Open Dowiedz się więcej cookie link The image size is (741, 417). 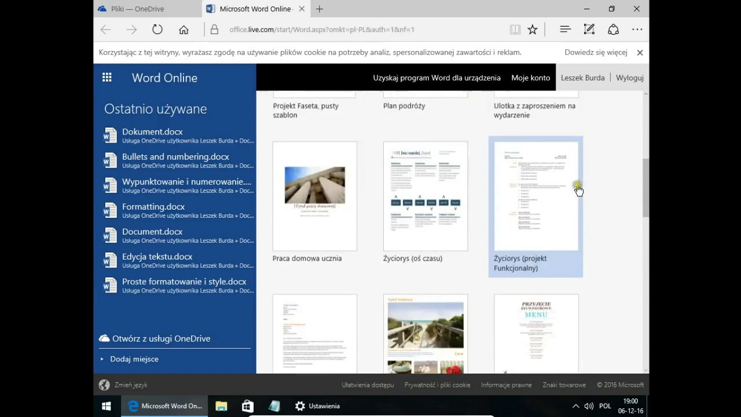click(x=596, y=52)
